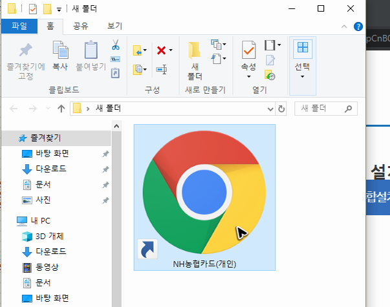Expand the Copy to dropdown arrow
Screen dimensions: 390x307
[145, 69]
